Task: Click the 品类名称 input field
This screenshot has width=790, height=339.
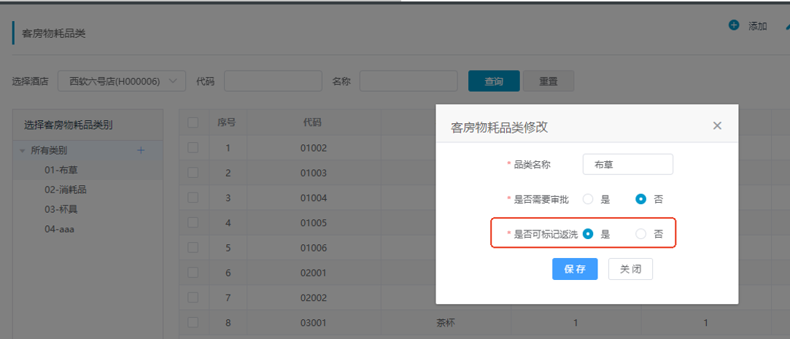Action: (627, 165)
